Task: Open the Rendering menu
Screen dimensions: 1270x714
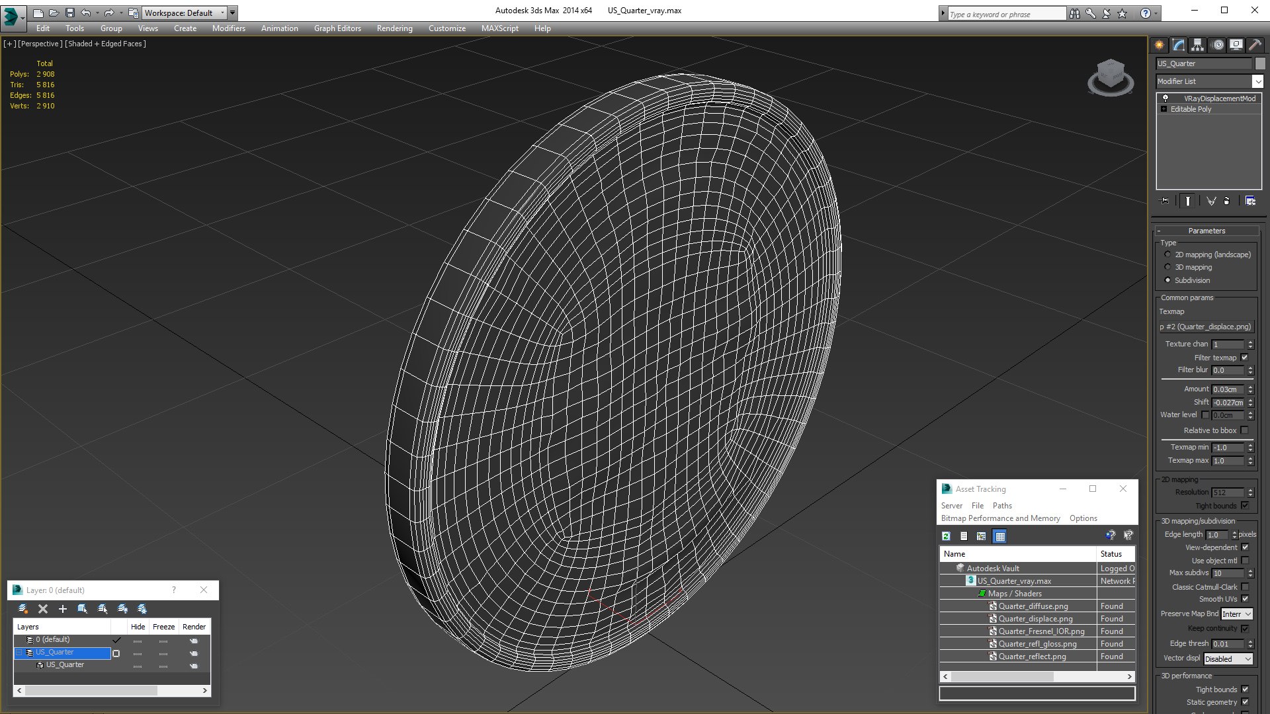Action: pos(394,28)
